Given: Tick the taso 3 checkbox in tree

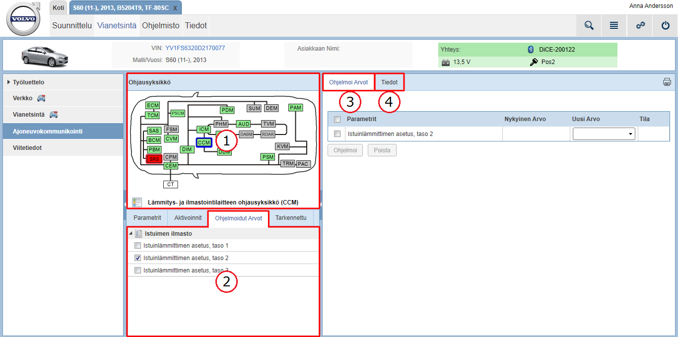Looking at the screenshot, I should point(137,270).
